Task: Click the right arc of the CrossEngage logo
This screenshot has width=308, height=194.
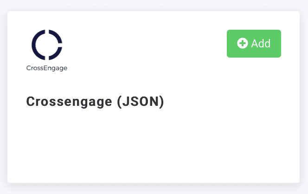Action: 58,45
